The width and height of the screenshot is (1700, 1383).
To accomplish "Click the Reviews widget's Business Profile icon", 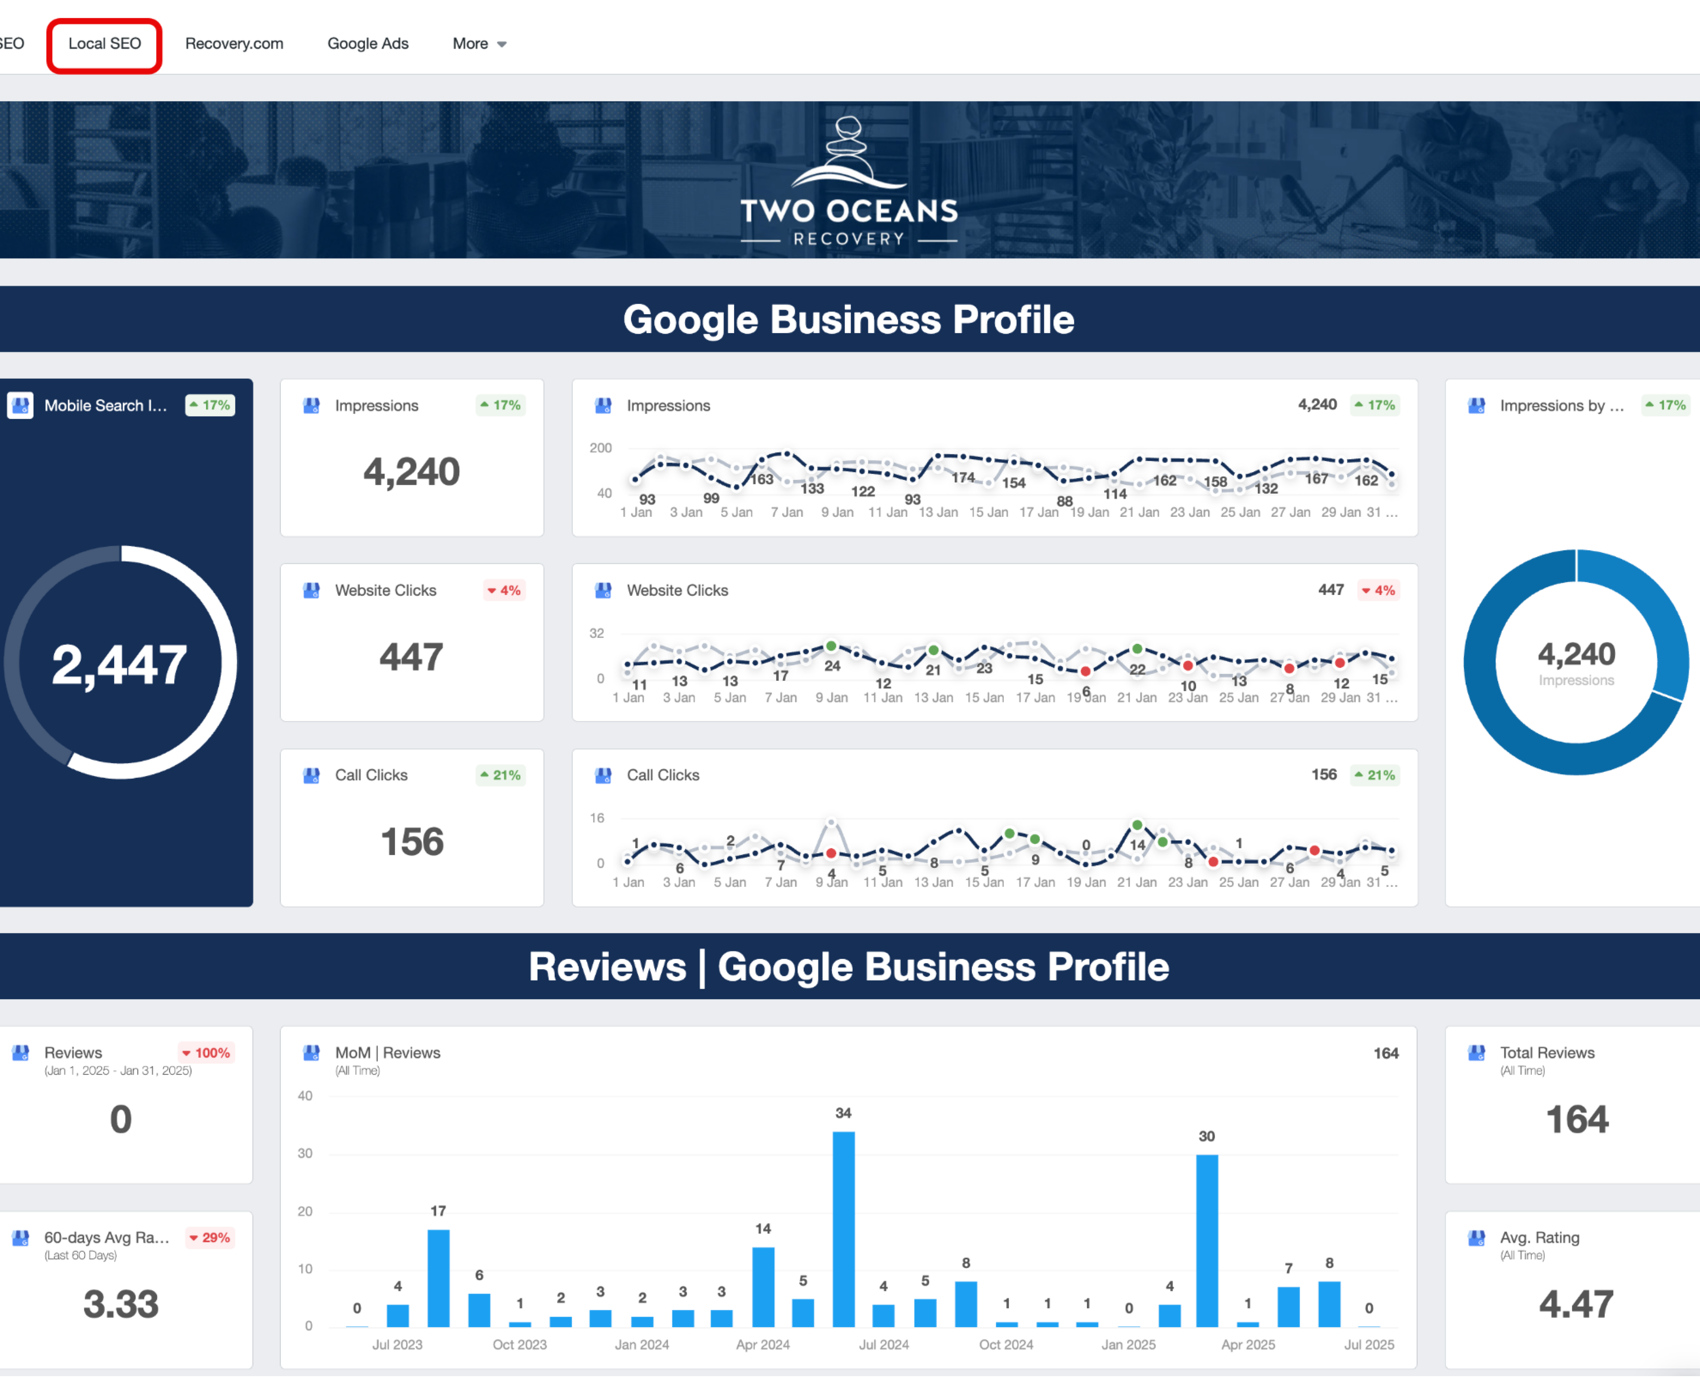I will [x=21, y=1052].
